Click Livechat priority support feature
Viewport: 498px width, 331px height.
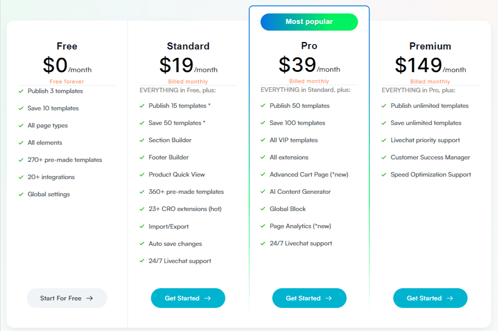(x=425, y=140)
